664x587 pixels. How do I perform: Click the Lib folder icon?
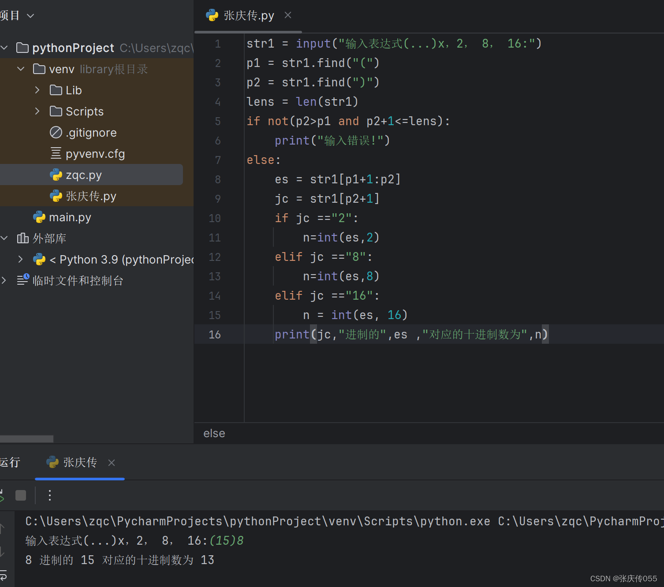[56, 90]
